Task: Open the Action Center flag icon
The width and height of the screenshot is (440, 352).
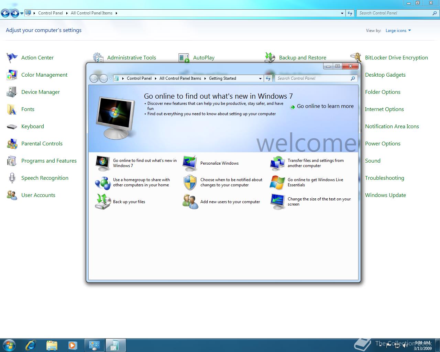Action: pyautogui.click(x=12, y=58)
